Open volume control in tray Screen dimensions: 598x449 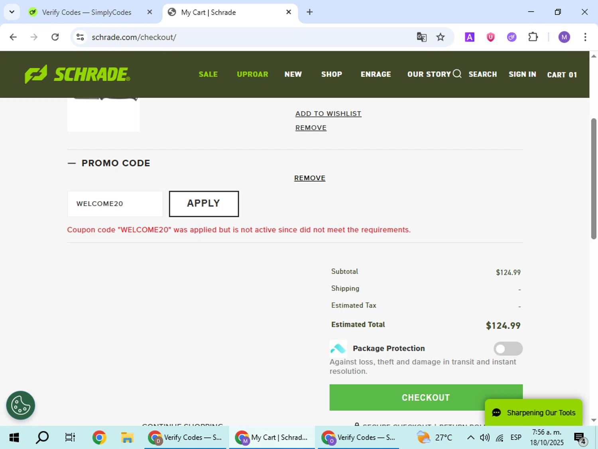point(485,437)
